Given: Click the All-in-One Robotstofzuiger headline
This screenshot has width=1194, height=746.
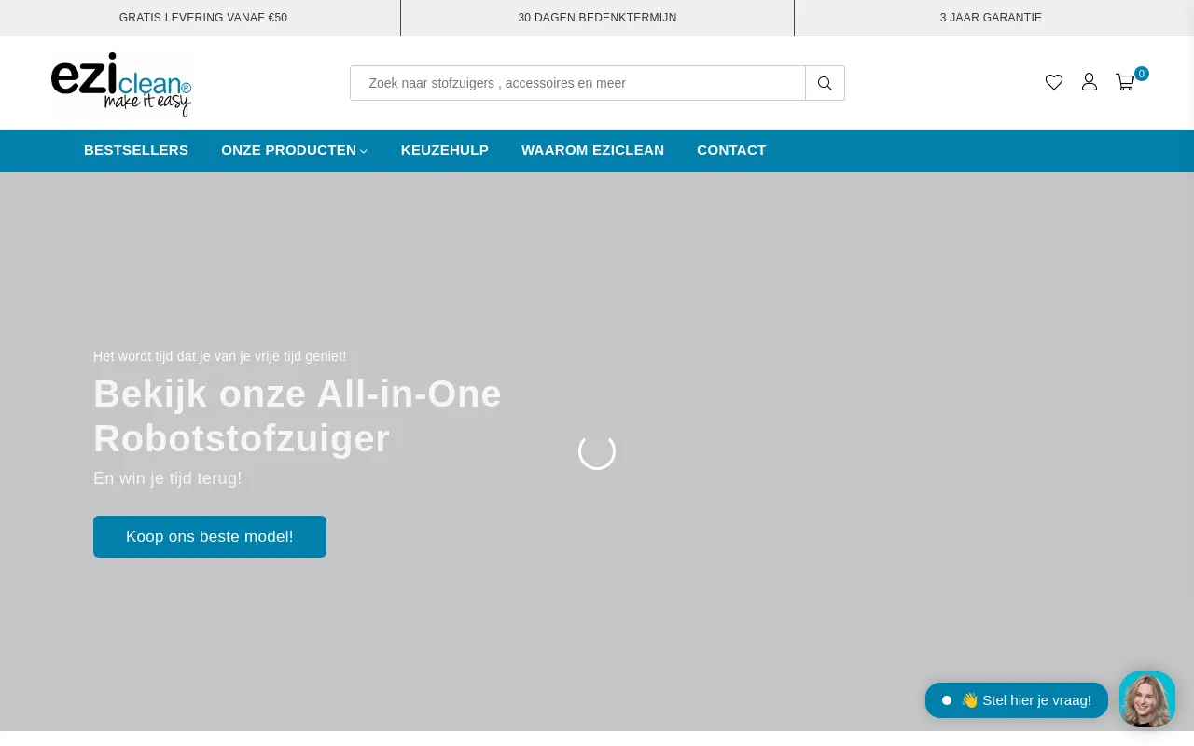Looking at the screenshot, I should coord(298,416).
